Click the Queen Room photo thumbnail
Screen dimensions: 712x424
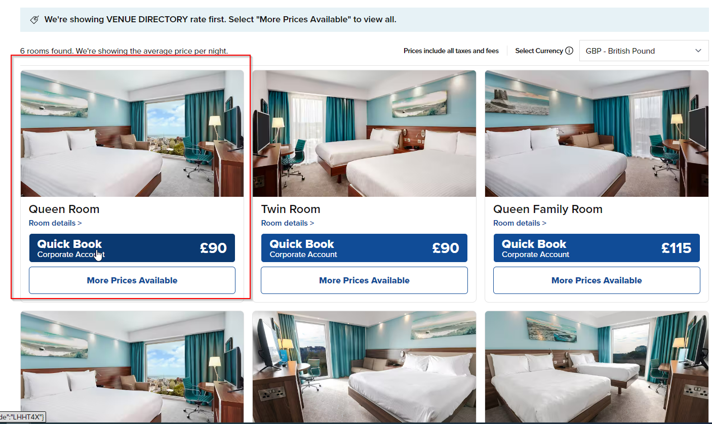tap(132, 134)
